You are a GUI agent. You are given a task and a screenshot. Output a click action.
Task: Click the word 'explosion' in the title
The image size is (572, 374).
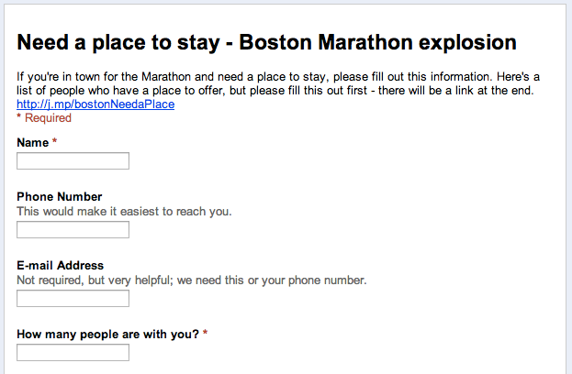[x=467, y=42]
